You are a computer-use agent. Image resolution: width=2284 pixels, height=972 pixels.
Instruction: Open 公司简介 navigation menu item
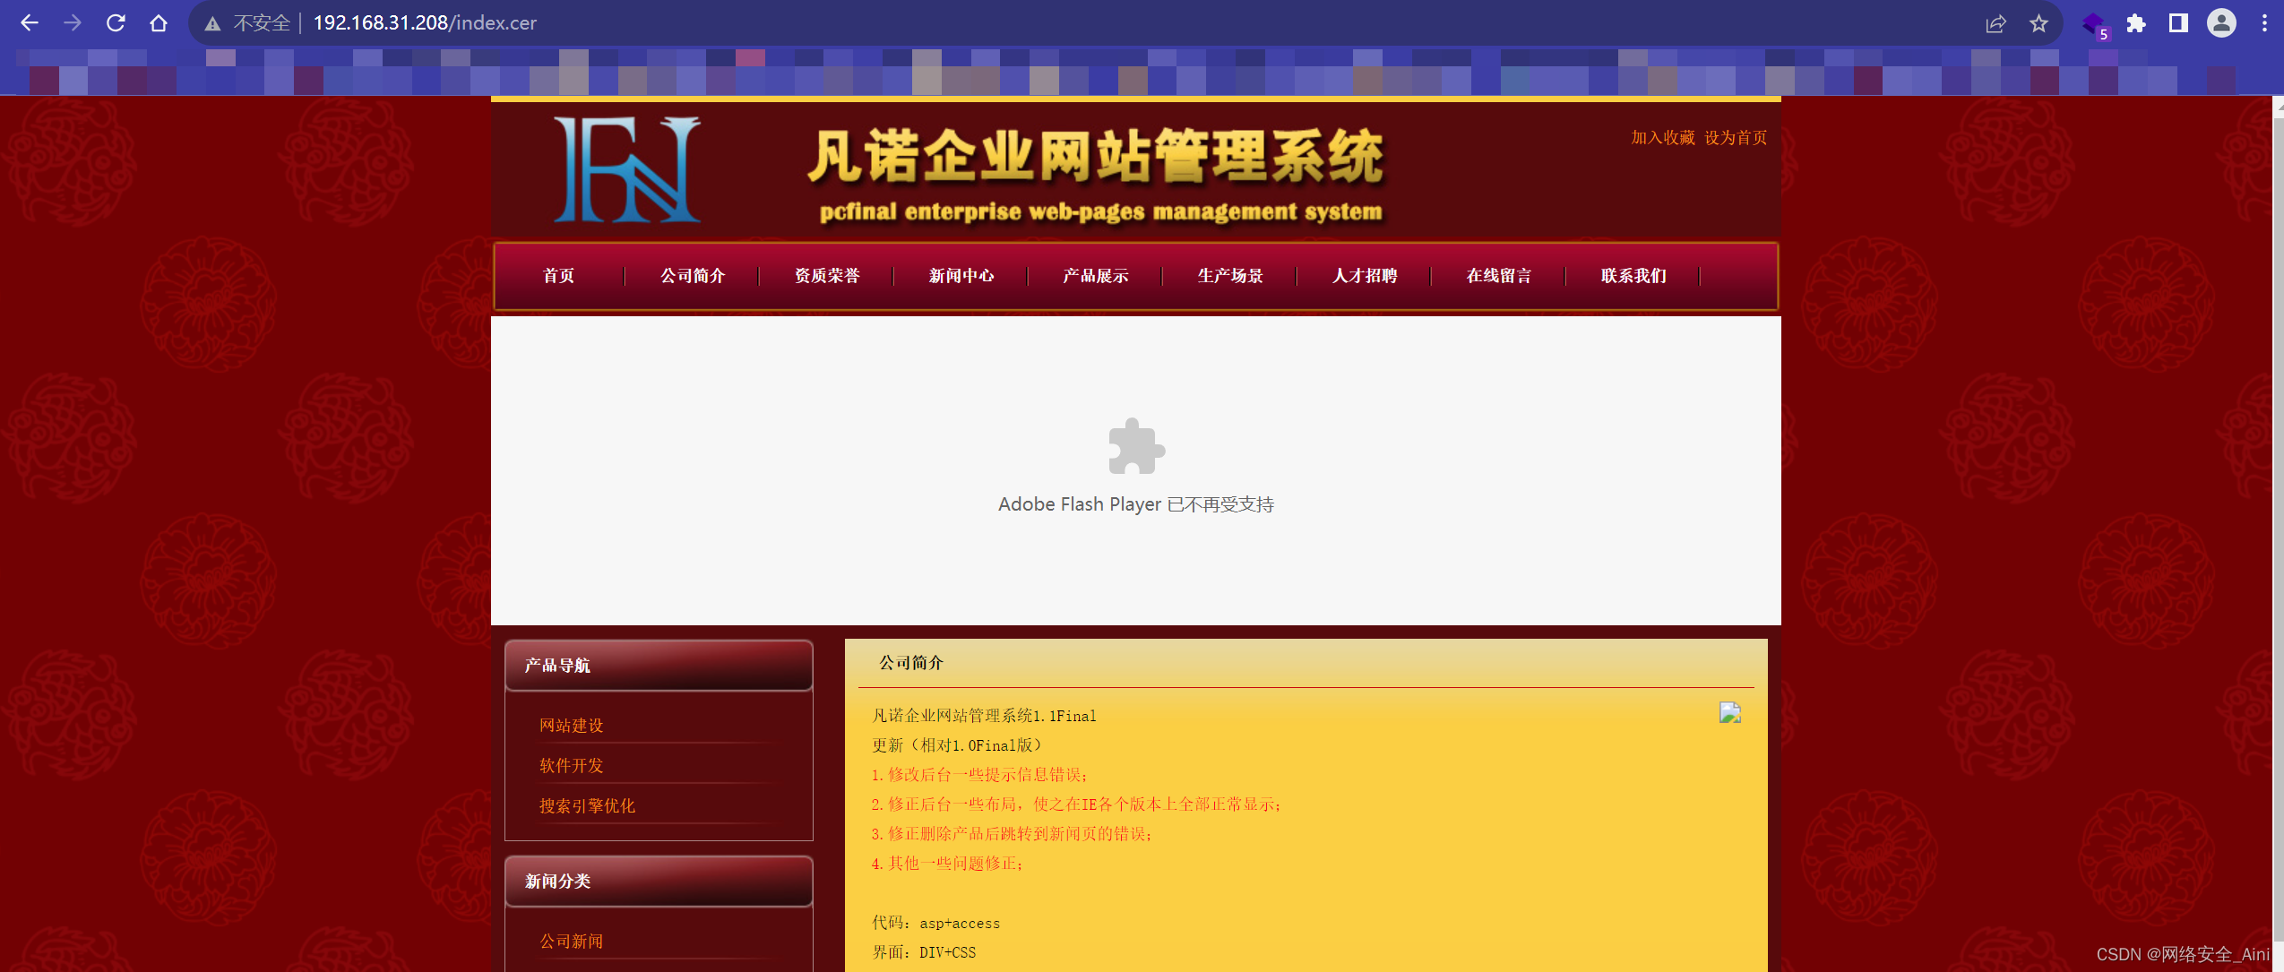point(692,276)
